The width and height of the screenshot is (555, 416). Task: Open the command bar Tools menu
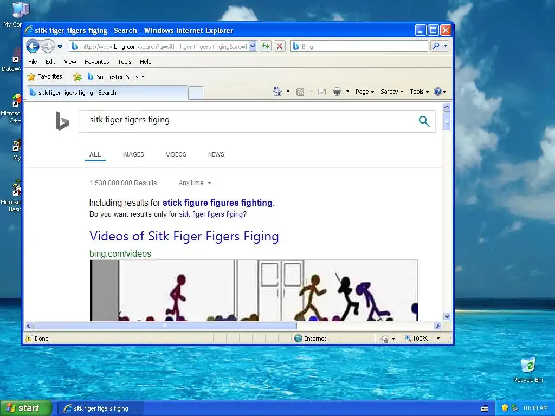click(x=419, y=92)
